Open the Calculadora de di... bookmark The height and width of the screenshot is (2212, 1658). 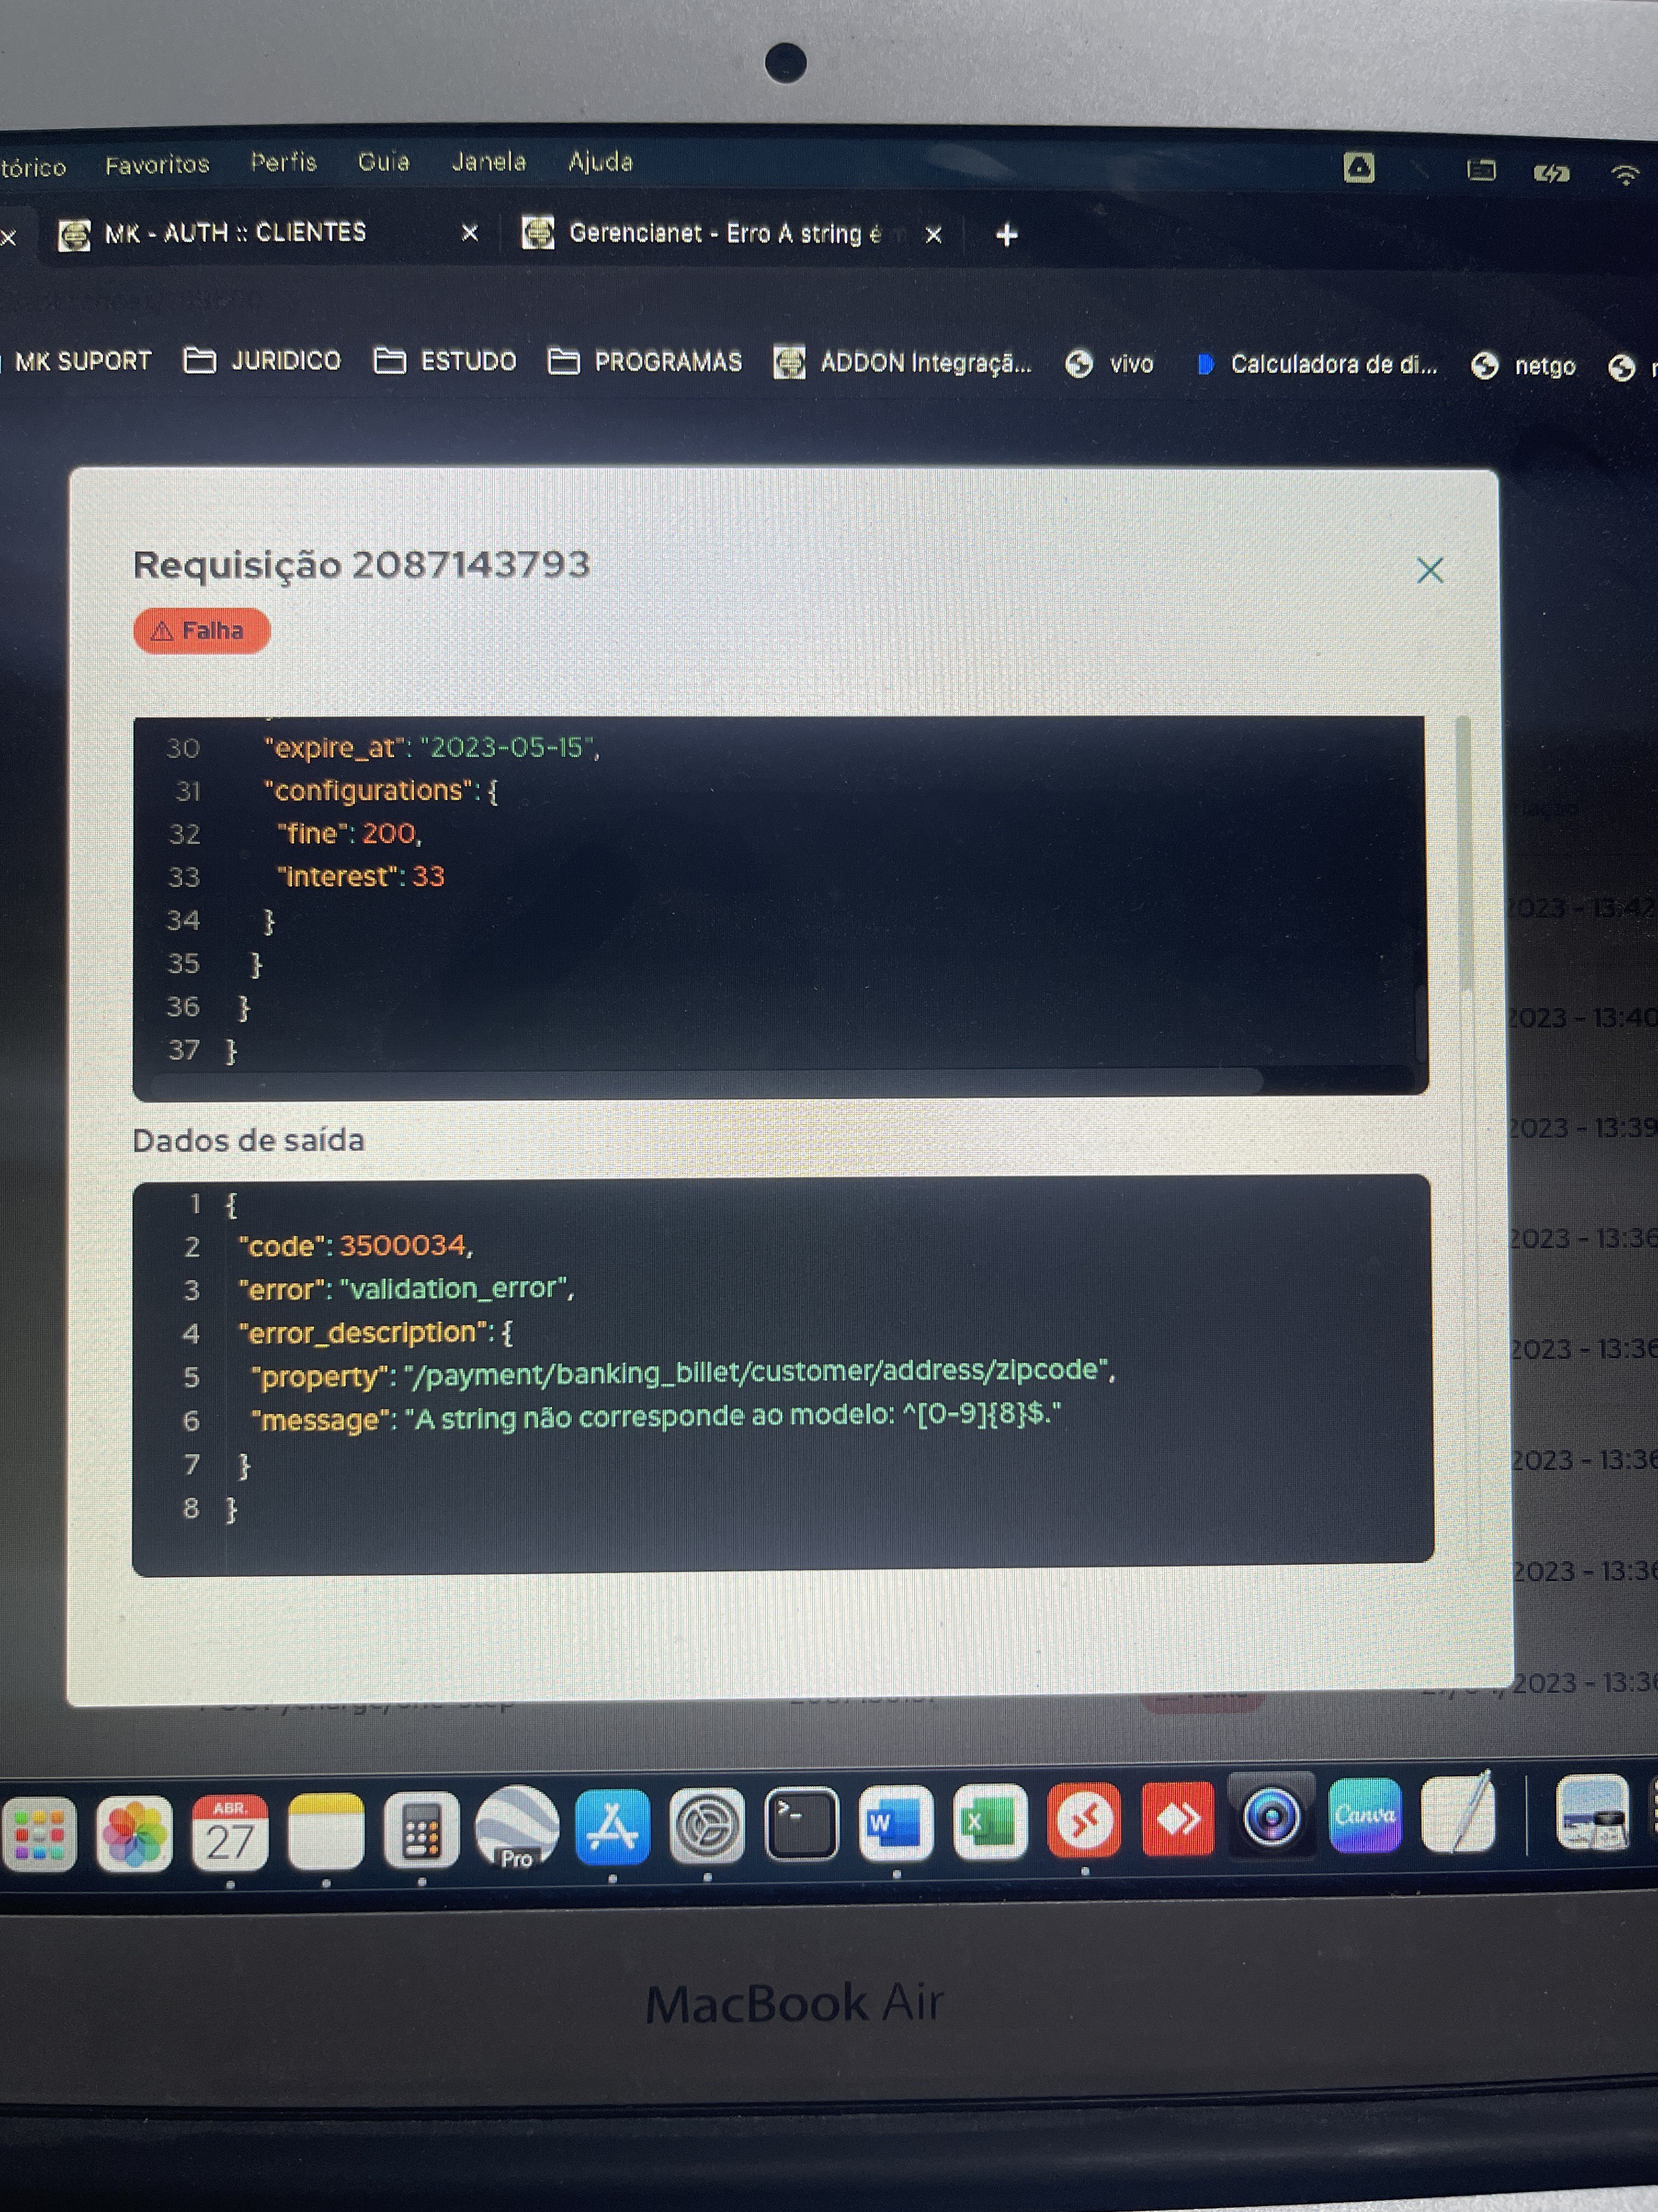point(1317,365)
